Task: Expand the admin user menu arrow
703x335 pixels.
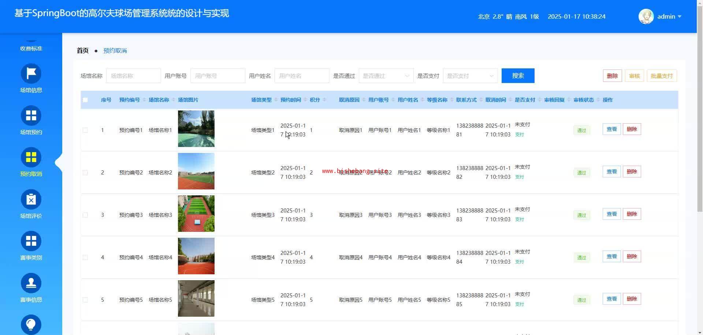Action: 680,16
